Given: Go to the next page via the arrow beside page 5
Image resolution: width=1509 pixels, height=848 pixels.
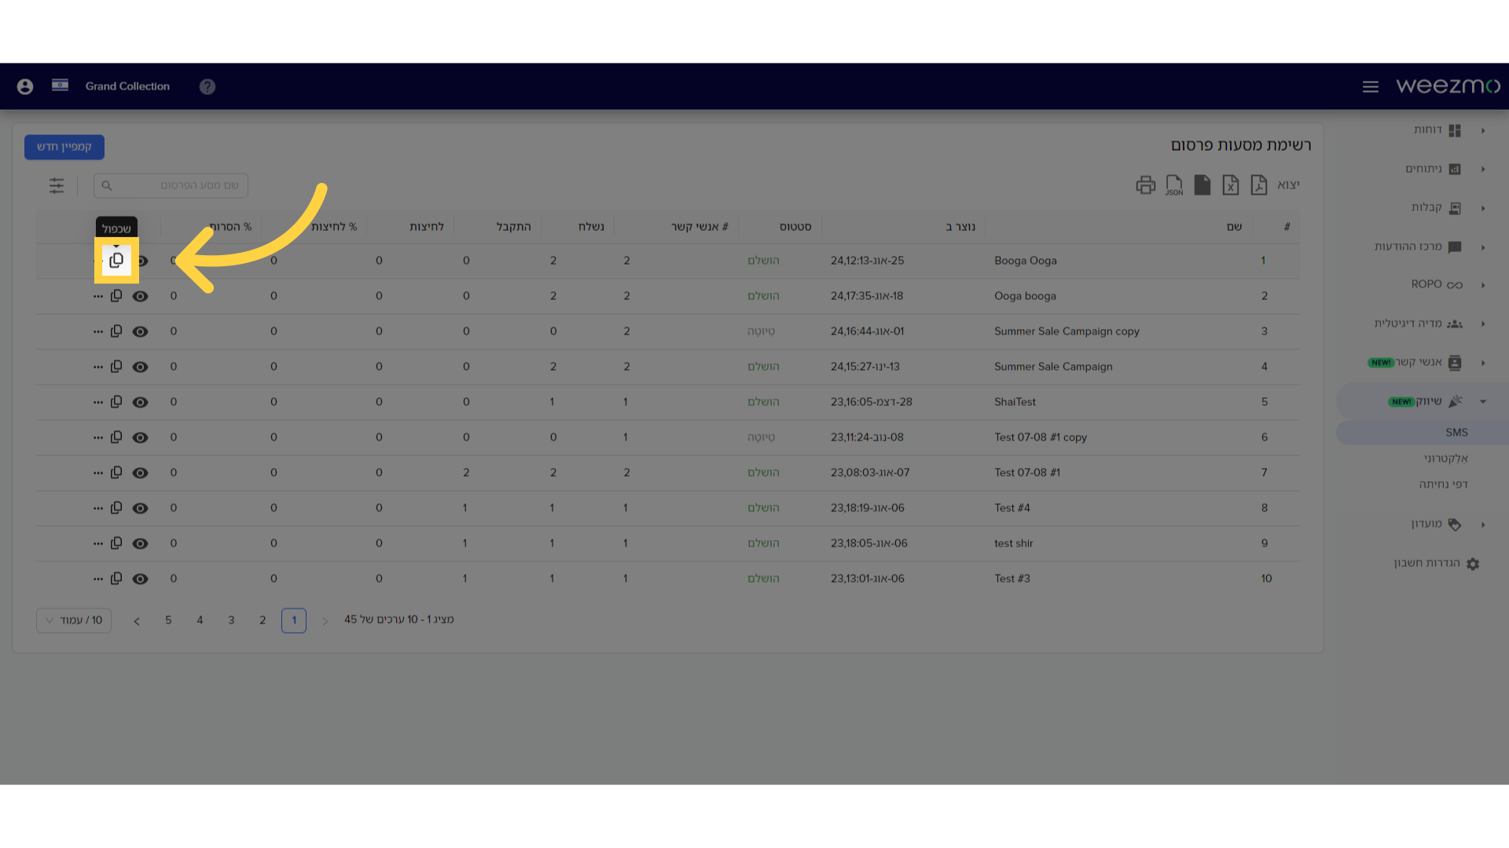Looking at the screenshot, I should tap(137, 621).
